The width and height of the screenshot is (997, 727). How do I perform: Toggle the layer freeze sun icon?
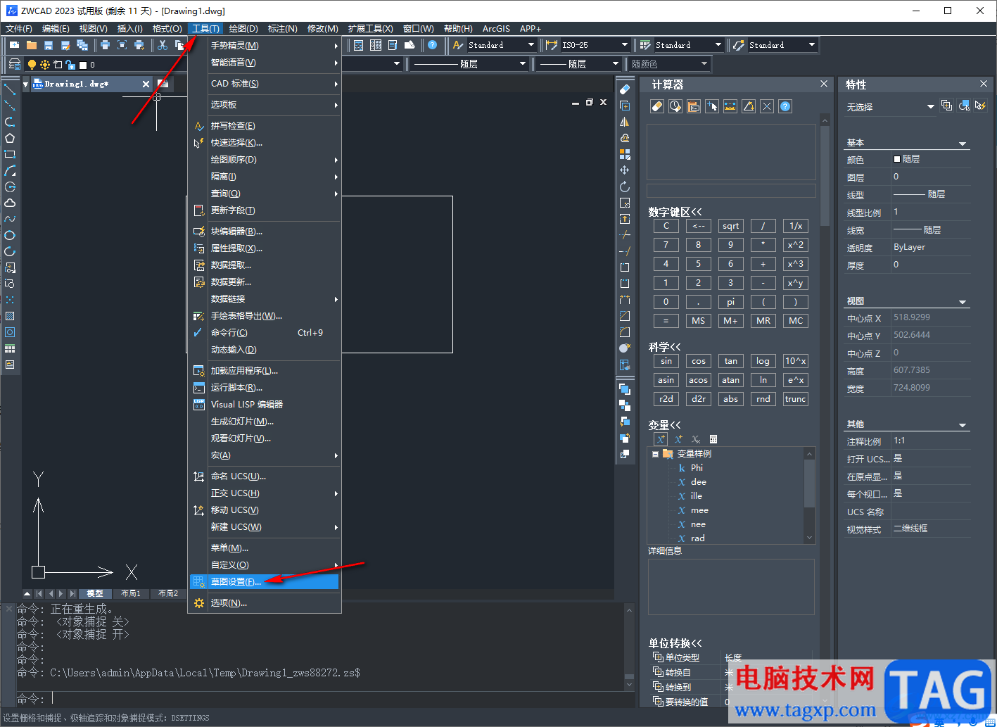coord(45,65)
